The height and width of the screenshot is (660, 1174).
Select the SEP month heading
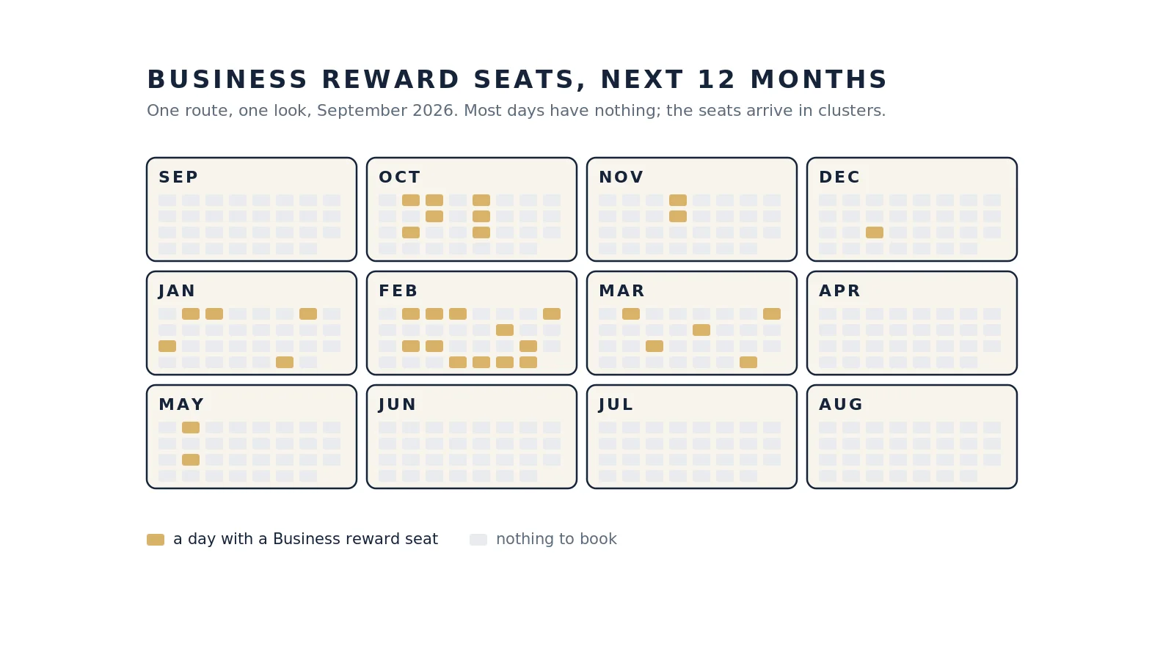(x=178, y=177)
